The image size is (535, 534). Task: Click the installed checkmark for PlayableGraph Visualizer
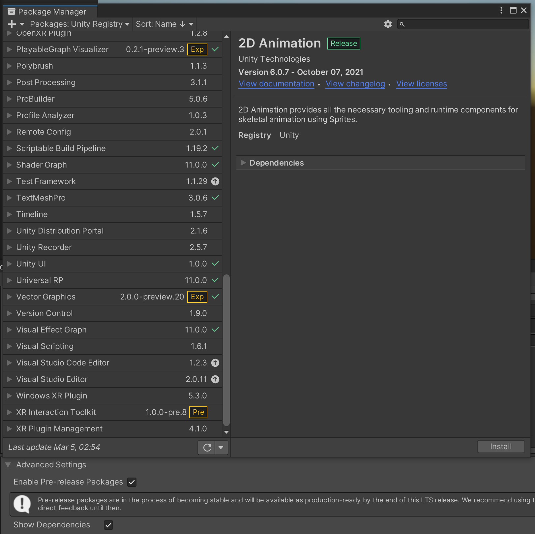point(215,49)
